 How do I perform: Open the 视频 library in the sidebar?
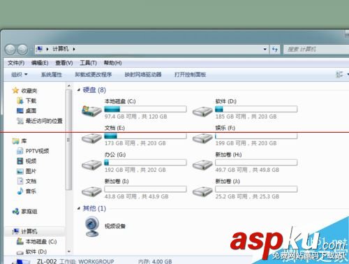(27, 161)
